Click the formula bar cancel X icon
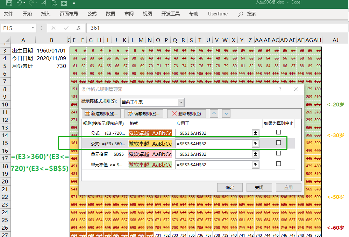This screenshot has height=237, width=349. click(x=54, y=28)
